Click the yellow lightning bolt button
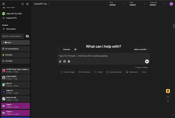 [x=168, y=91]
